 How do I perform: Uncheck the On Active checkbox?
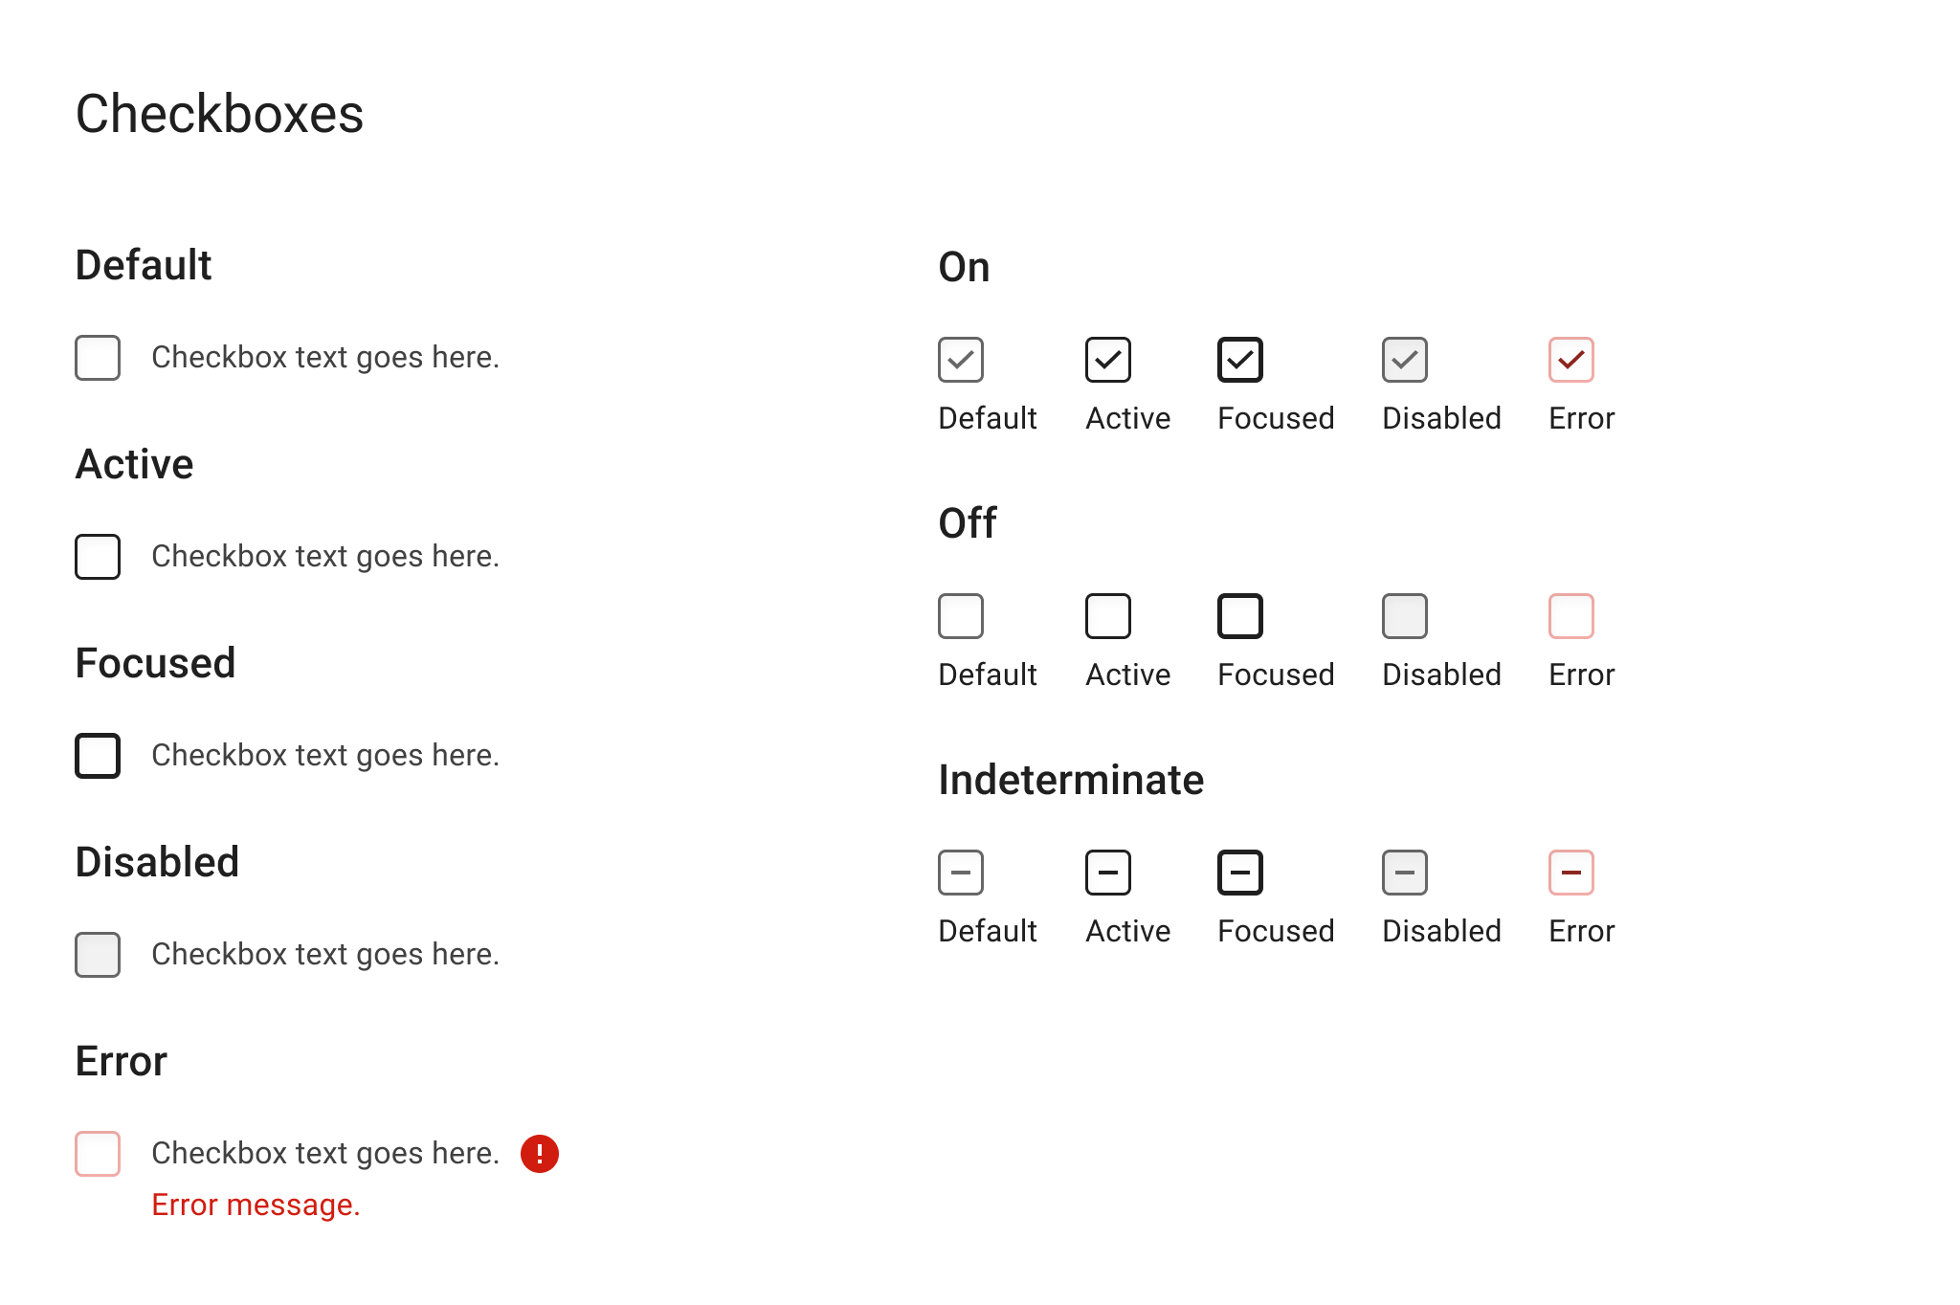(x=1108, y=360)
